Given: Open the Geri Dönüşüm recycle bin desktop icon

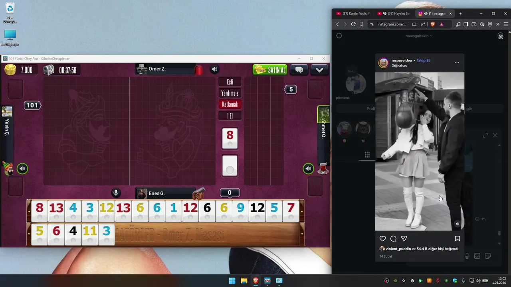Looking at the screenshot, I should (10, 13).
